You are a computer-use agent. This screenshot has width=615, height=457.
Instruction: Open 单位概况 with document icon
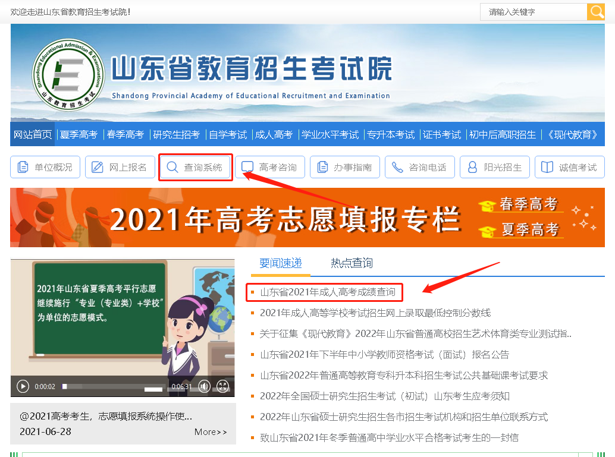click(45, 168)
